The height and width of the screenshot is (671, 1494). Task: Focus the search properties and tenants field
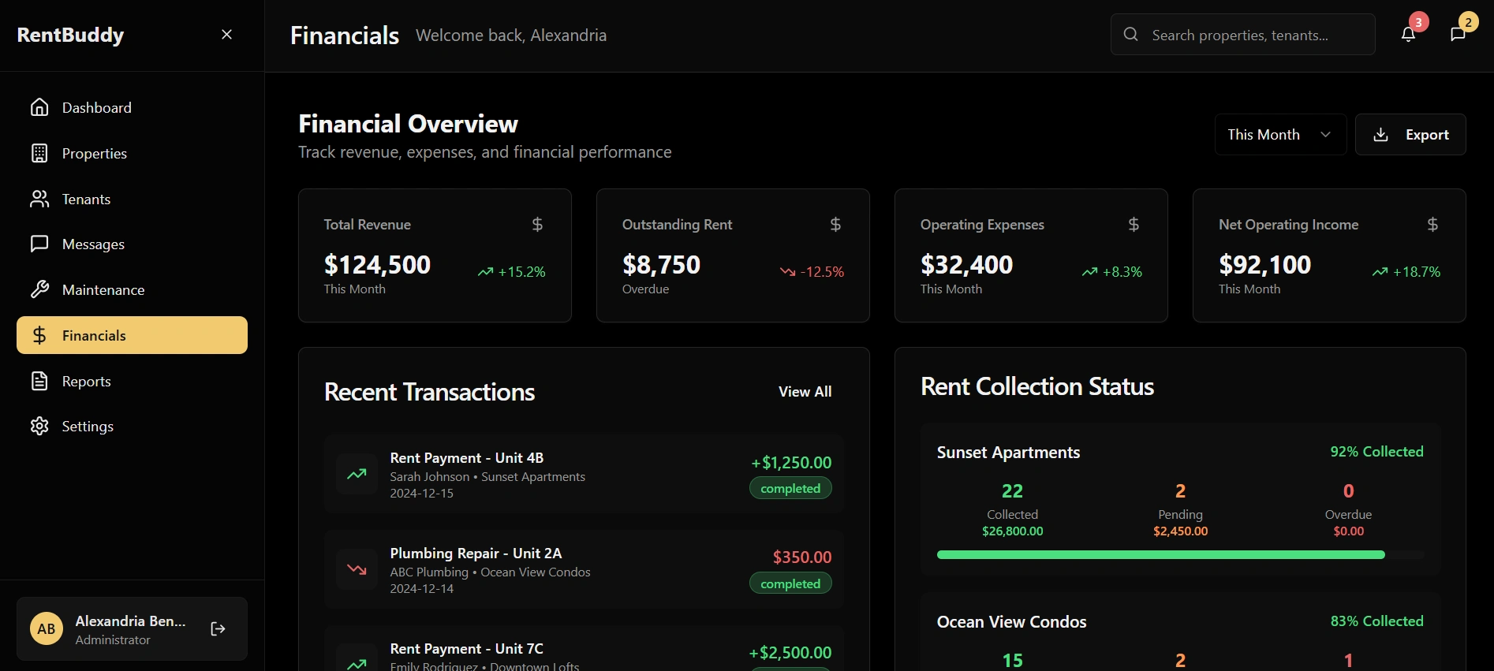tap(1254, 35)
